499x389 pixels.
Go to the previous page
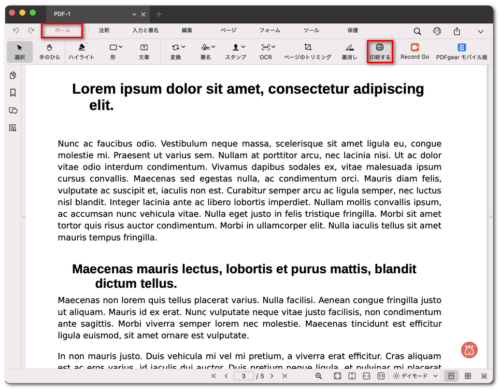226,376
